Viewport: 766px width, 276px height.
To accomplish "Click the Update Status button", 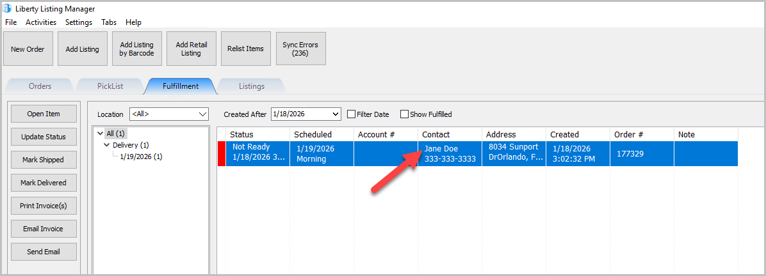I will [x=44, y=137].
